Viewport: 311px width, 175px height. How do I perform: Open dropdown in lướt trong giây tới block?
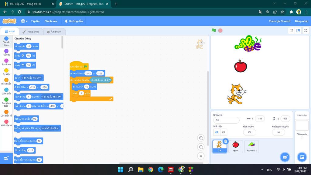tap(51, 97)
